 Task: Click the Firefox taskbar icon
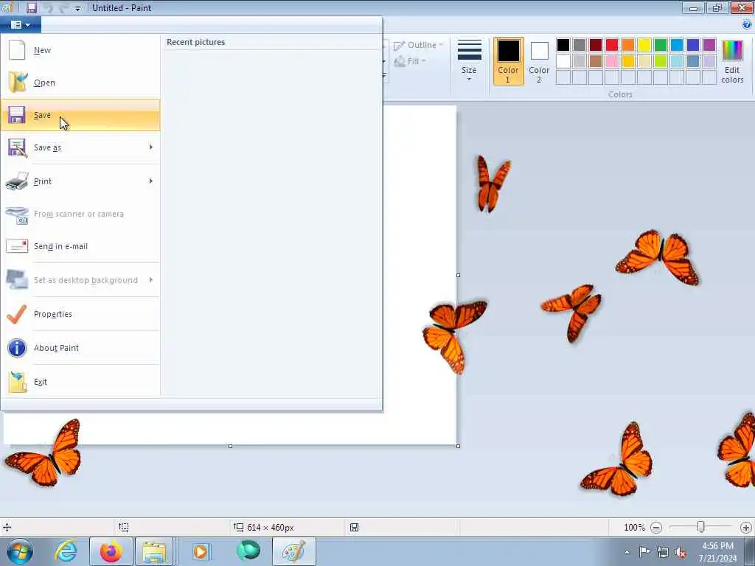(x=111, y=551)
